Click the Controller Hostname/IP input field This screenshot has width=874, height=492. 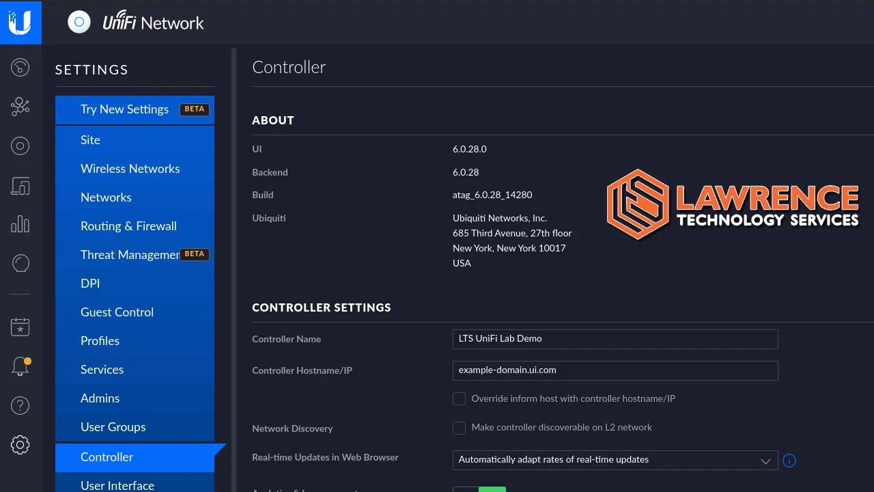615,370
